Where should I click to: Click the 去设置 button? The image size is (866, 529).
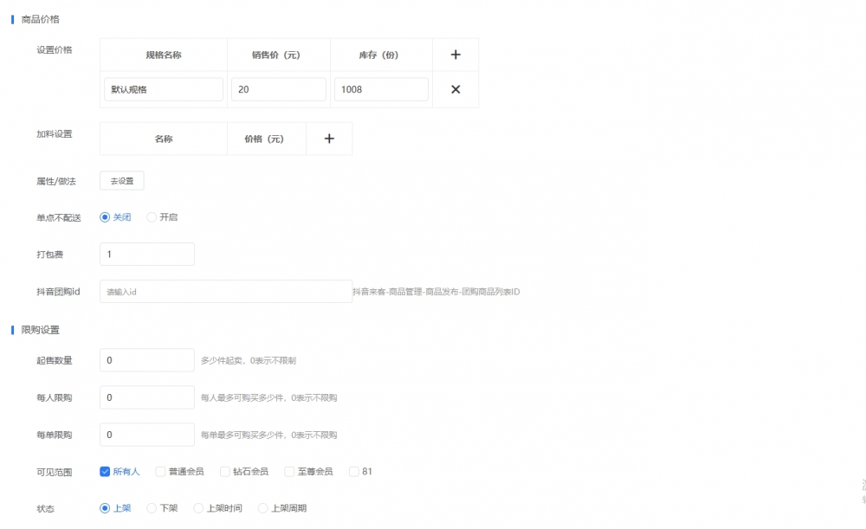pos(122,181)
